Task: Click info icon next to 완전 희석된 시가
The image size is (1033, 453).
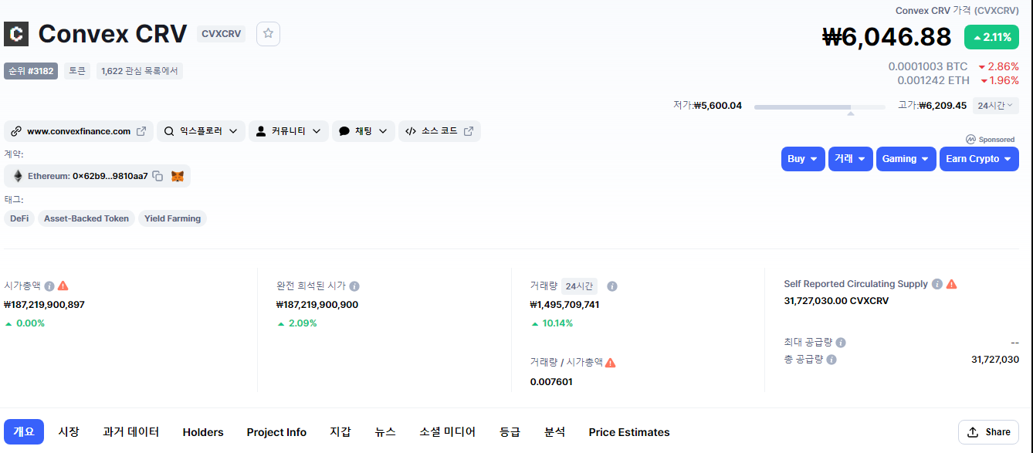Action: (x=354, y=286)
